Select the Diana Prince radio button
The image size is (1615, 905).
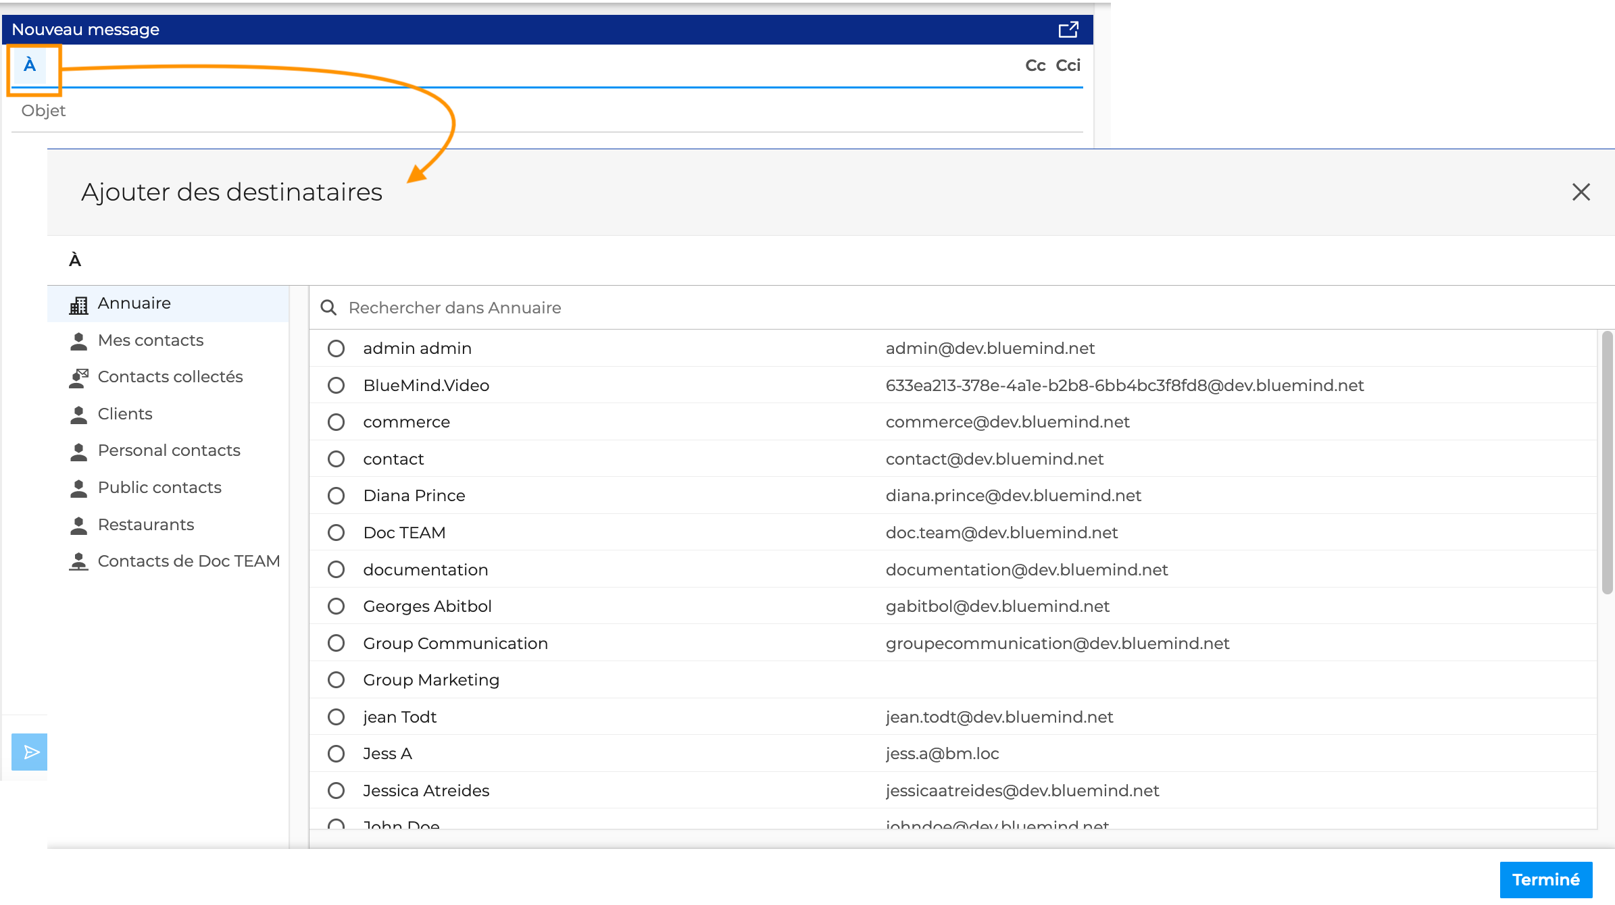pos(336,496)
